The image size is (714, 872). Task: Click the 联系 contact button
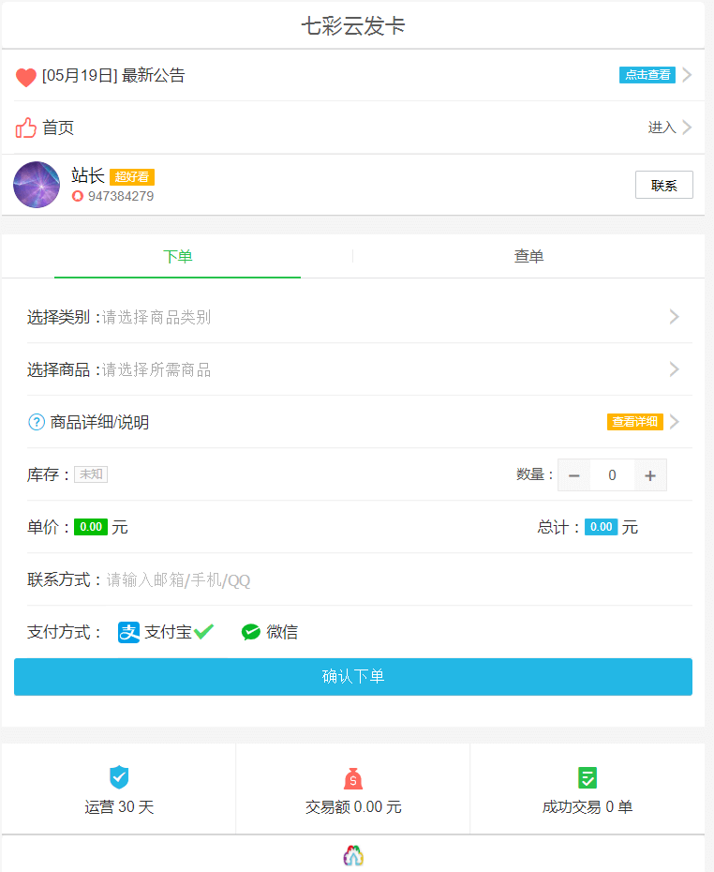[663, 186]
